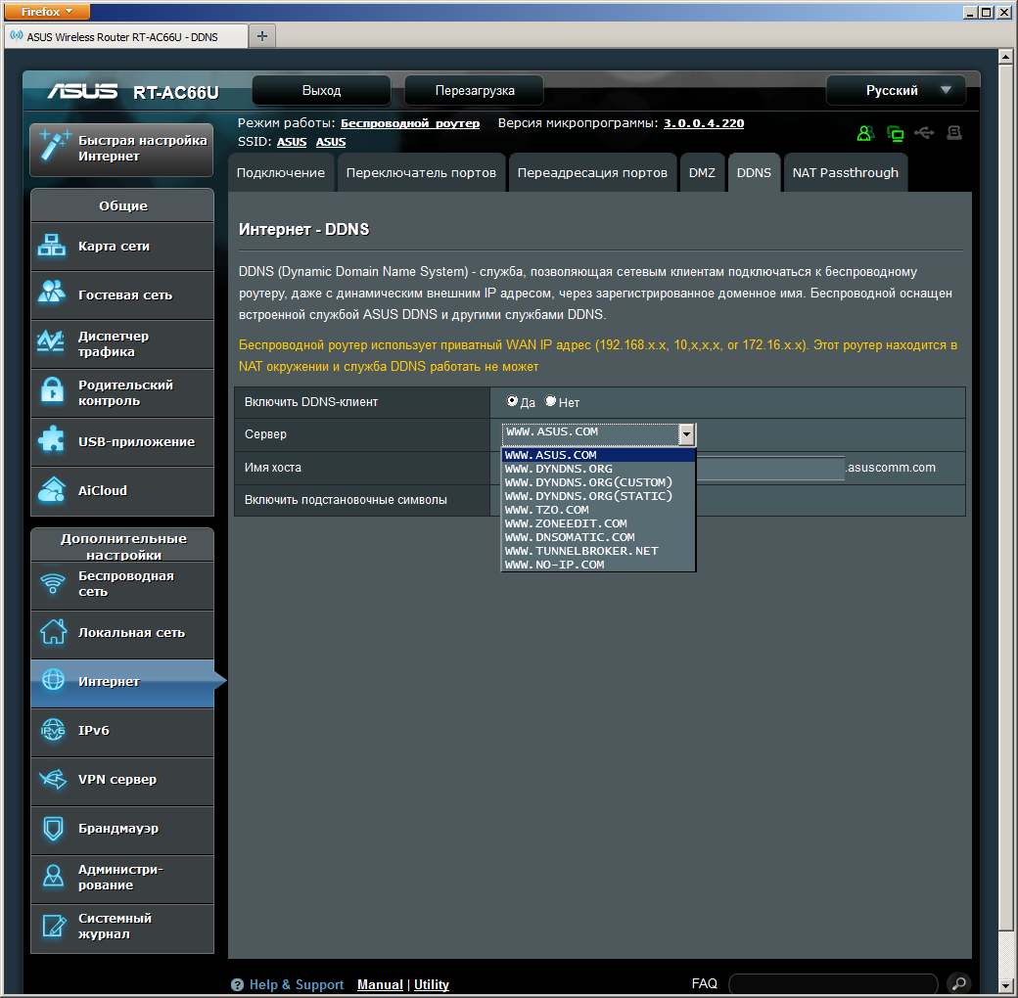This screenshot has width=1018, height=998.
Task: Click the FAQ search input field
Action: click(x=832, y=983)
